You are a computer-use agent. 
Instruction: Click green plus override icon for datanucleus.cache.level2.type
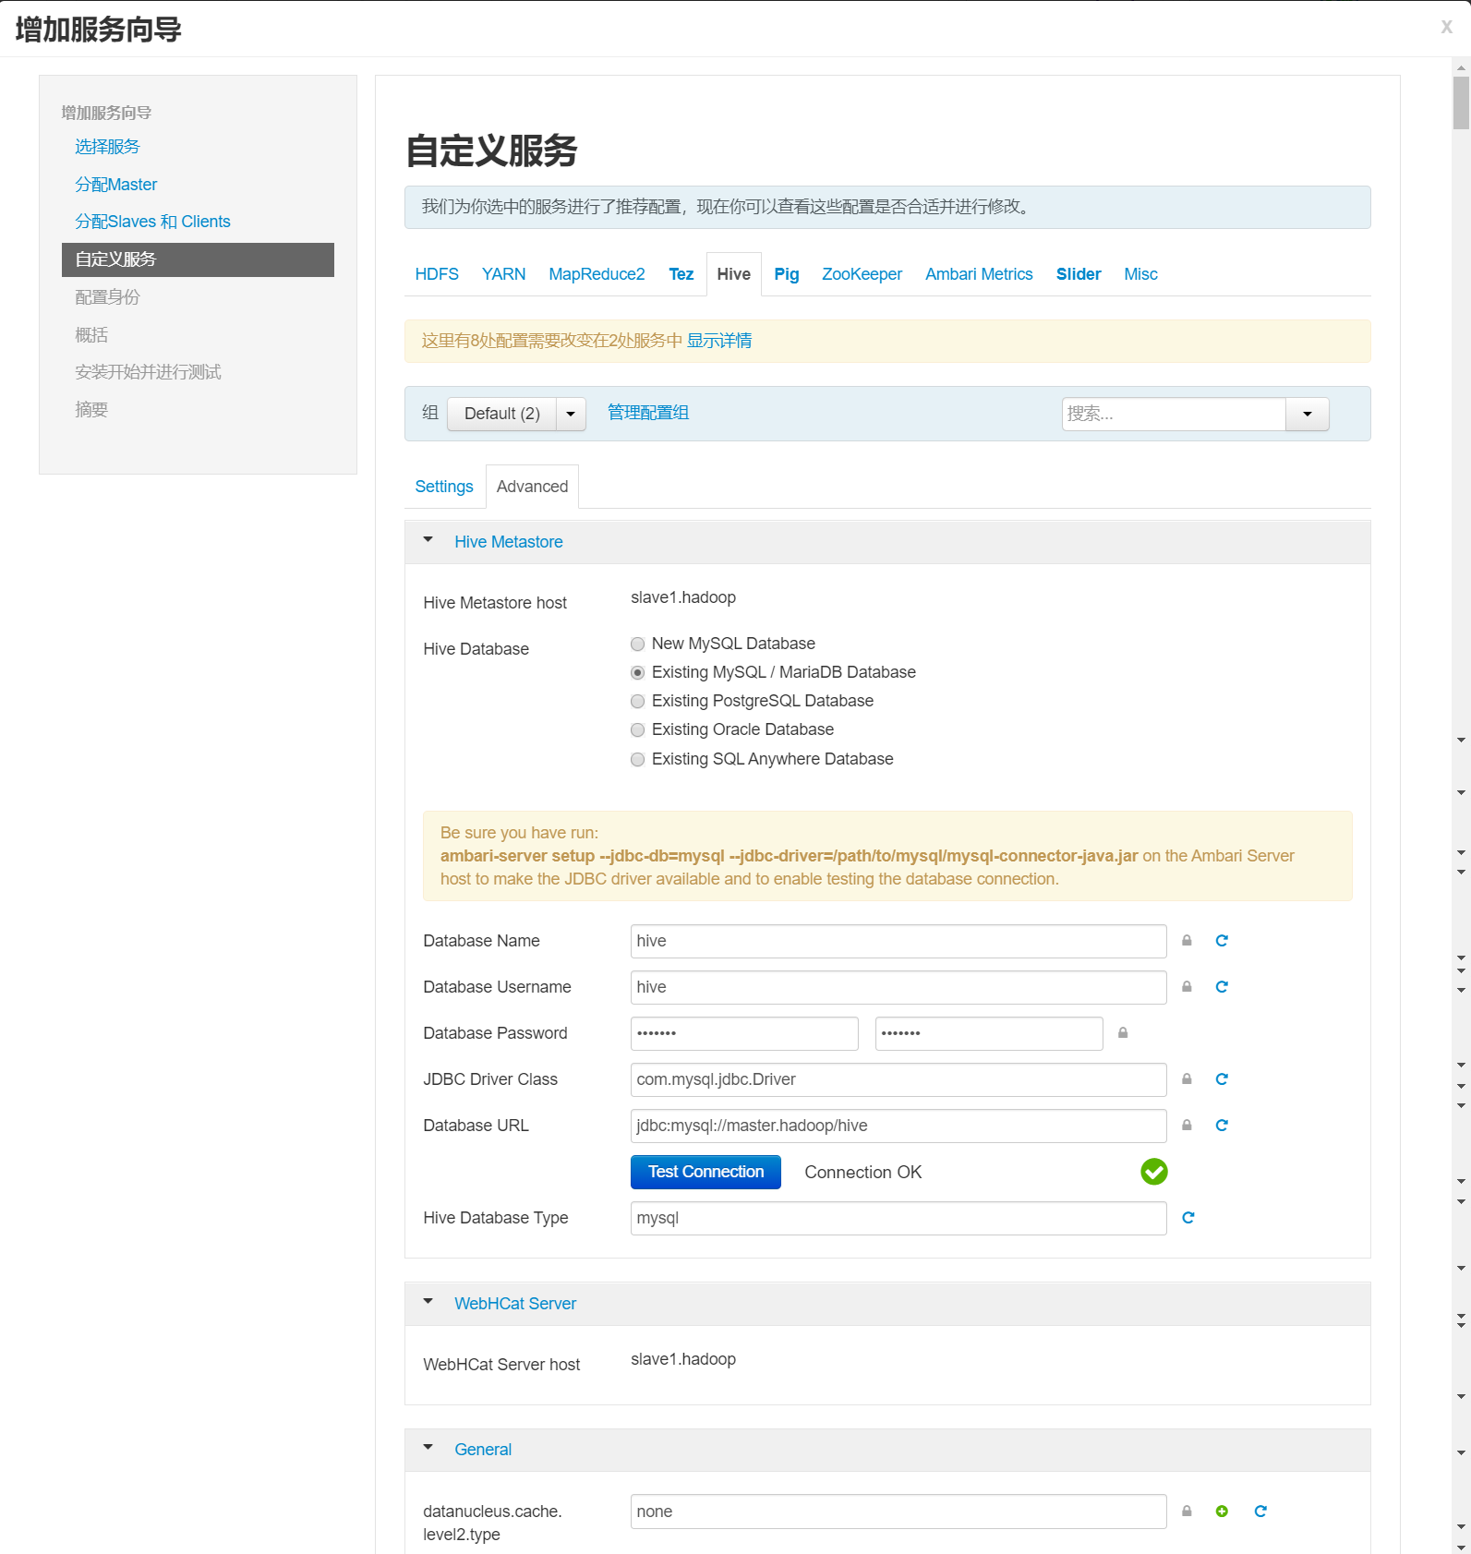coord(1222,1511)
